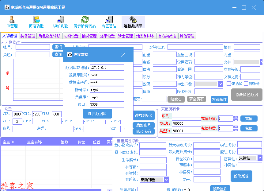Open the 物价功能 toolbar icon
Image resolution: width=264 pixels, height=191 pixels.
tap(60, 22)
